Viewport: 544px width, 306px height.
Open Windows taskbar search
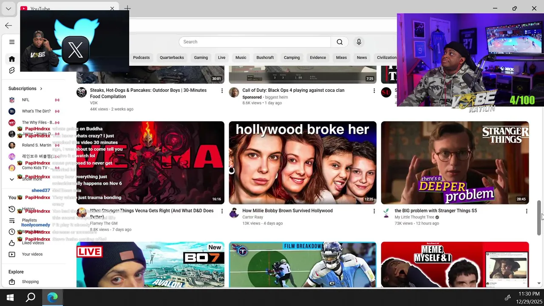(31, 297)
